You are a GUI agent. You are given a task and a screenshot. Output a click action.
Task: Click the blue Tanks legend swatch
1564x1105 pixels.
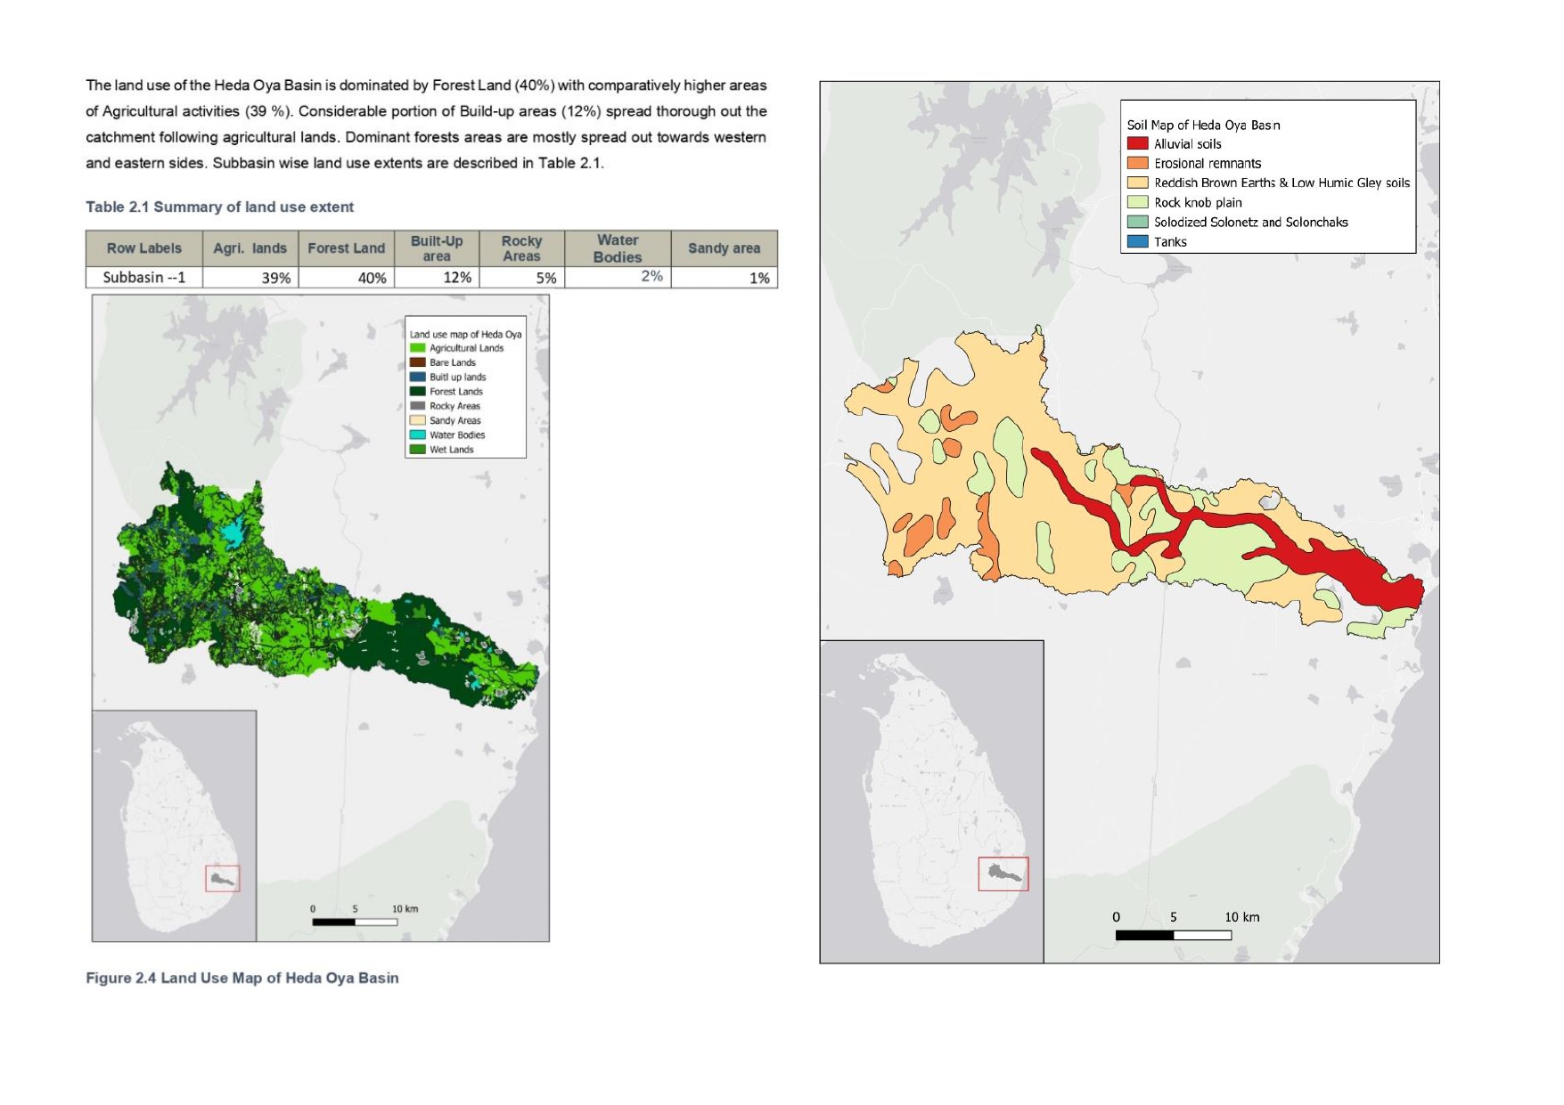click(x=1137, y=241)
